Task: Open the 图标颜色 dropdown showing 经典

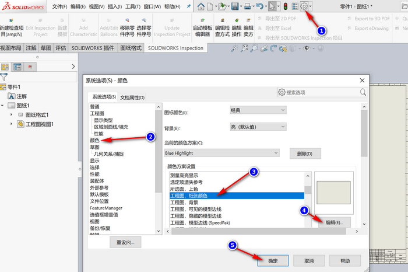Action: [258, 110]
